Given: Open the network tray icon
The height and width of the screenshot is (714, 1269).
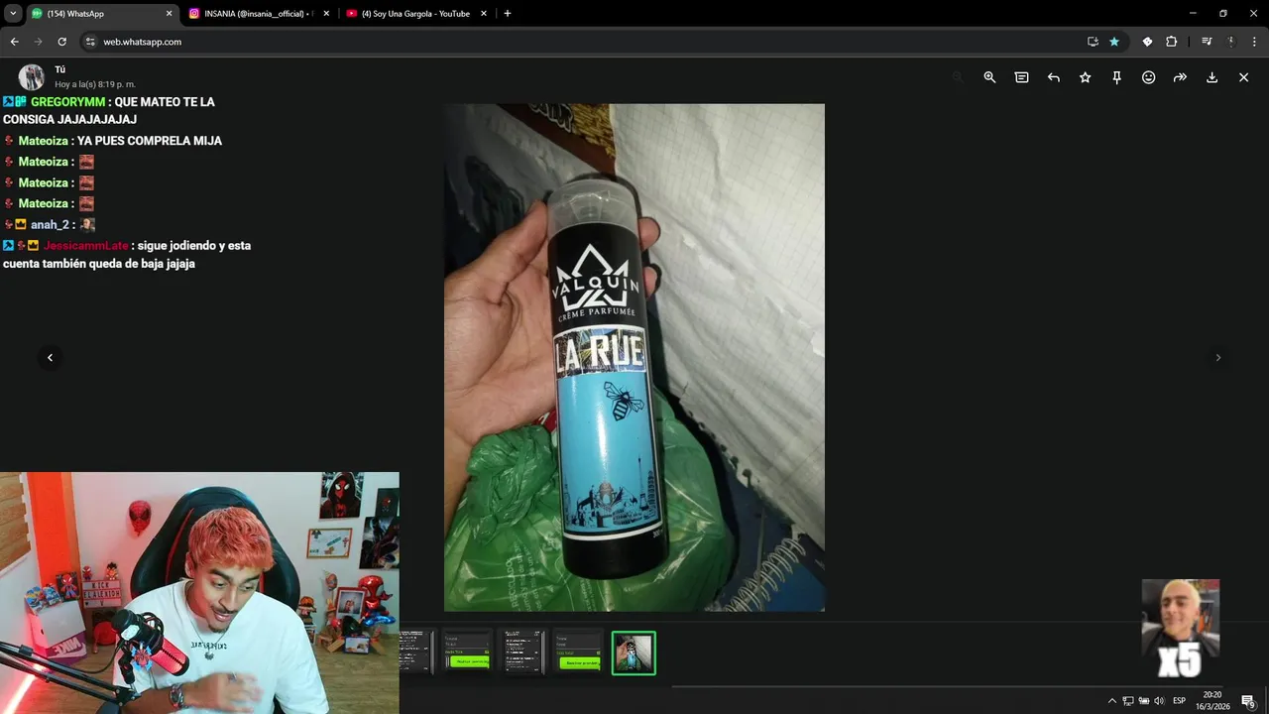Looking at the screenshot, I should tap(1128, 701).
